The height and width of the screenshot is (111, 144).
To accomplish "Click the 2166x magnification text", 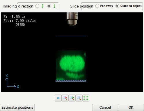I will (x=20, y=25).
